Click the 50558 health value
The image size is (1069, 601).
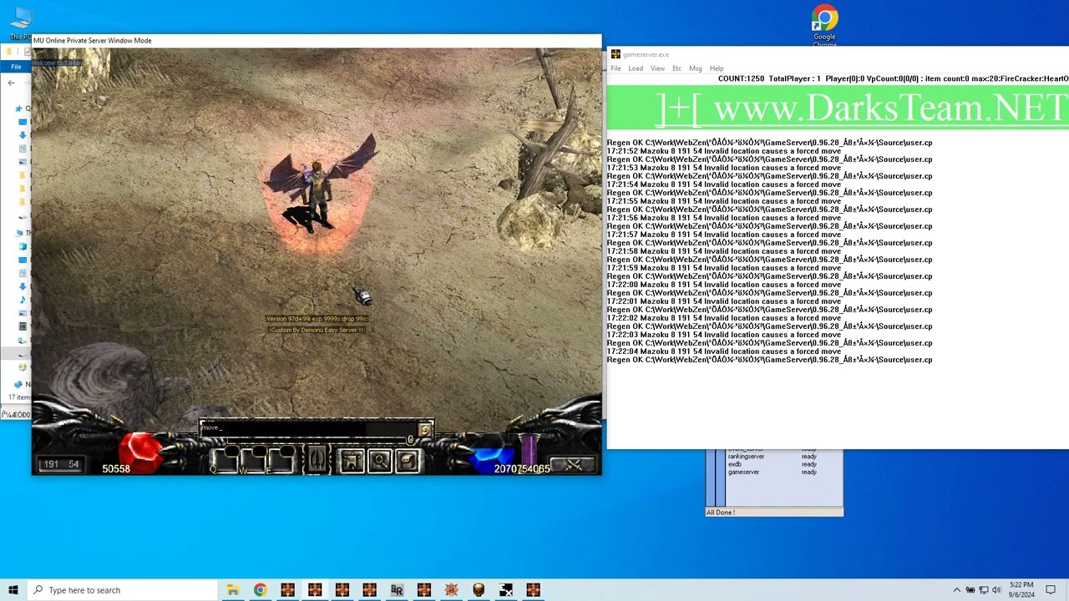point(116,468)
